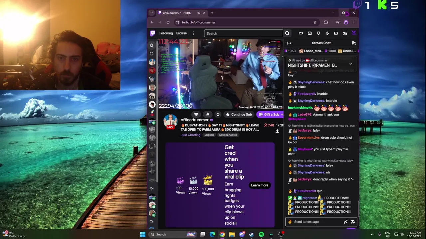
Task: Click the sidebar add friends icon
Action: (x=152, y=189)
